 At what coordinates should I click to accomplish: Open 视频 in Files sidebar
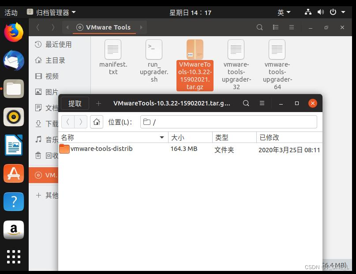point(60,76)
